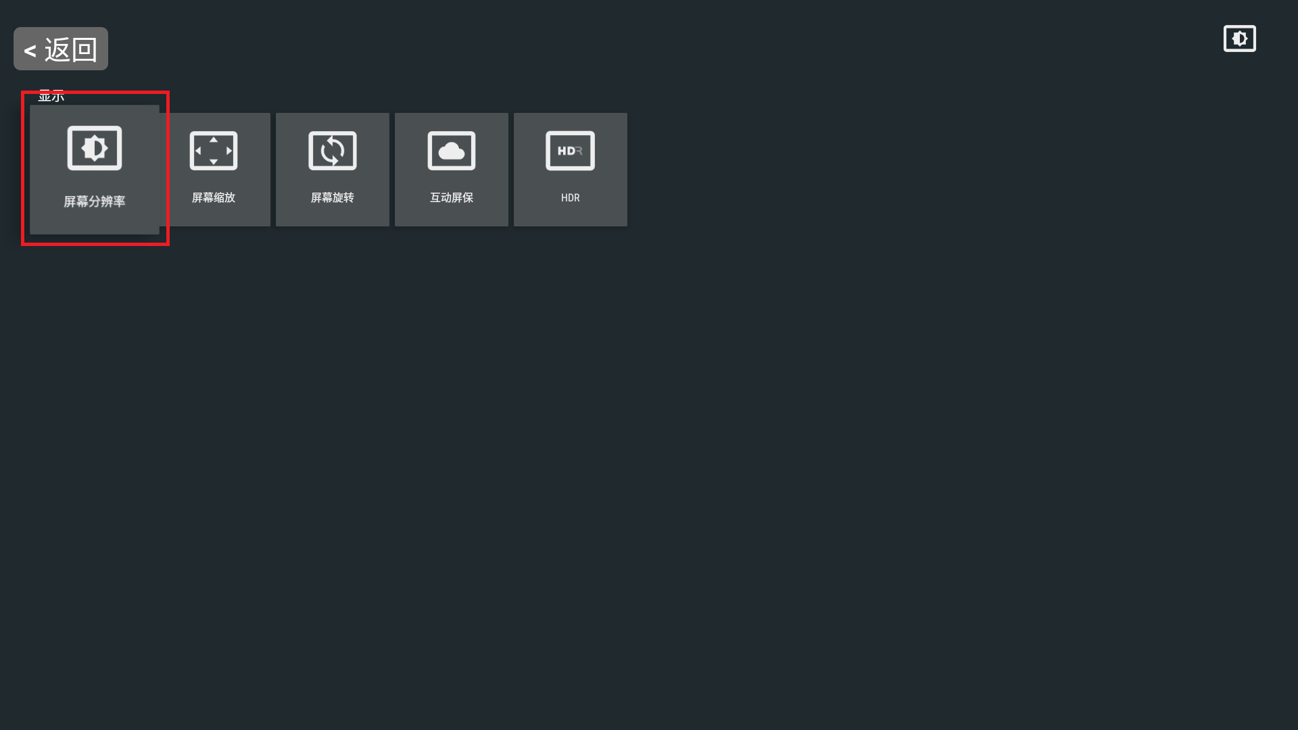
Task: Open the 屏幕分辨率 brightness-screen icon
Action: click(95, 148)
